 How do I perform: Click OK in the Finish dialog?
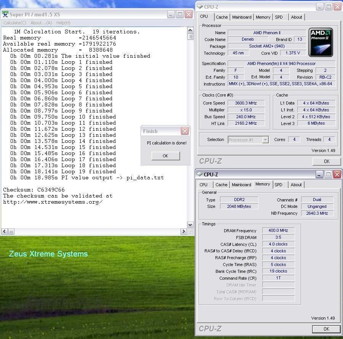pos(166,156)
